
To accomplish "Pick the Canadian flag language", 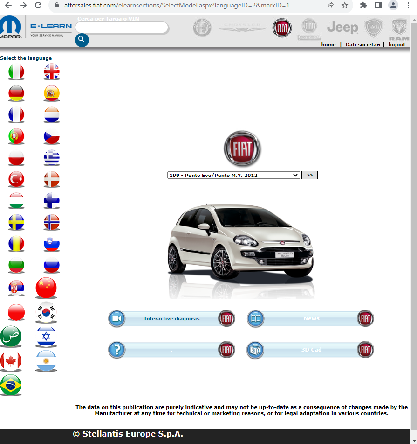I will pyautogui.click(x=11, y=362).
